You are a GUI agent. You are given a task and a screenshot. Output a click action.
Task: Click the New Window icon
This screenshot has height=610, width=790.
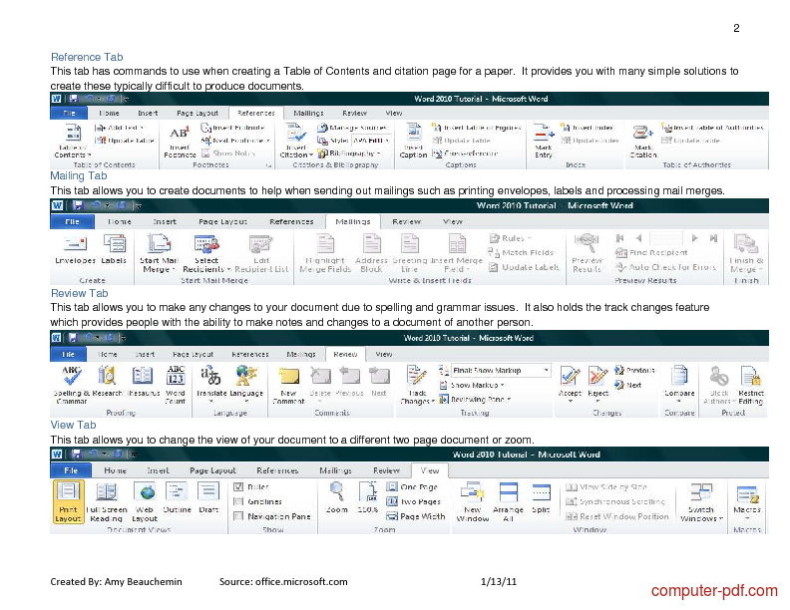pos(473,491)
